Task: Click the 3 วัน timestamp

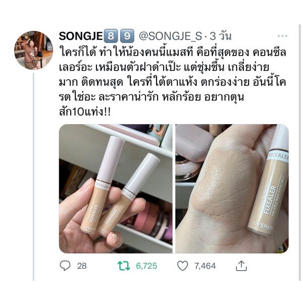Action: click(x=221, y=36)
